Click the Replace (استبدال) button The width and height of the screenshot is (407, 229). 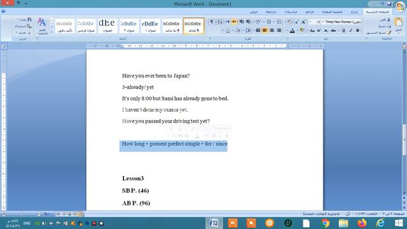tap(23, 26)
